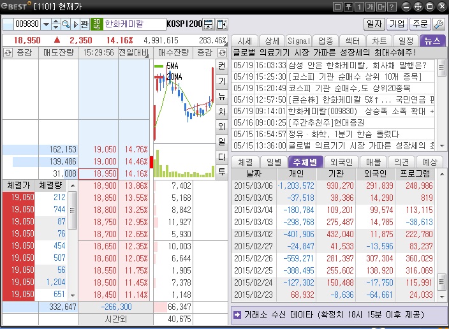This screenshot has height=329, width=449.
Task: Switch to the 일정 tab
Action: (406, 41)
